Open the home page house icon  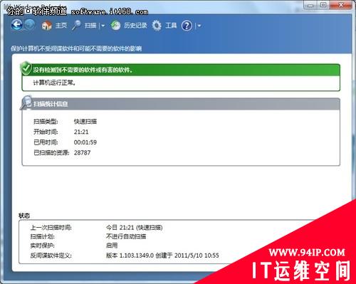click(x=46, y=26)
